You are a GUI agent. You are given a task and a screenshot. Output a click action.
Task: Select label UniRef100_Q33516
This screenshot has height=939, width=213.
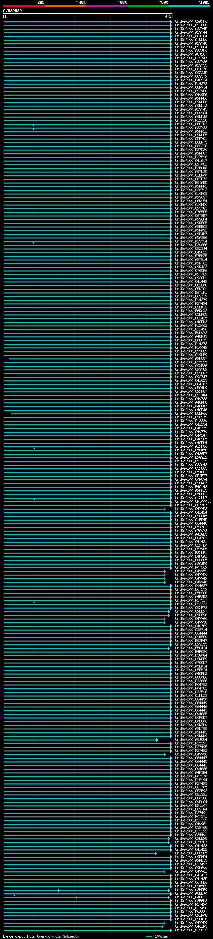click(191, 692)
